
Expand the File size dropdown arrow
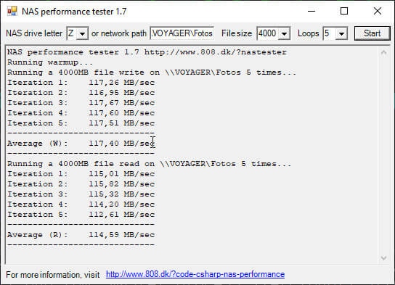284,33
